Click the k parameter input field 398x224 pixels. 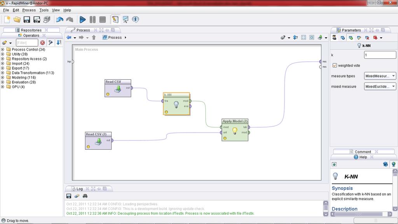380,55
